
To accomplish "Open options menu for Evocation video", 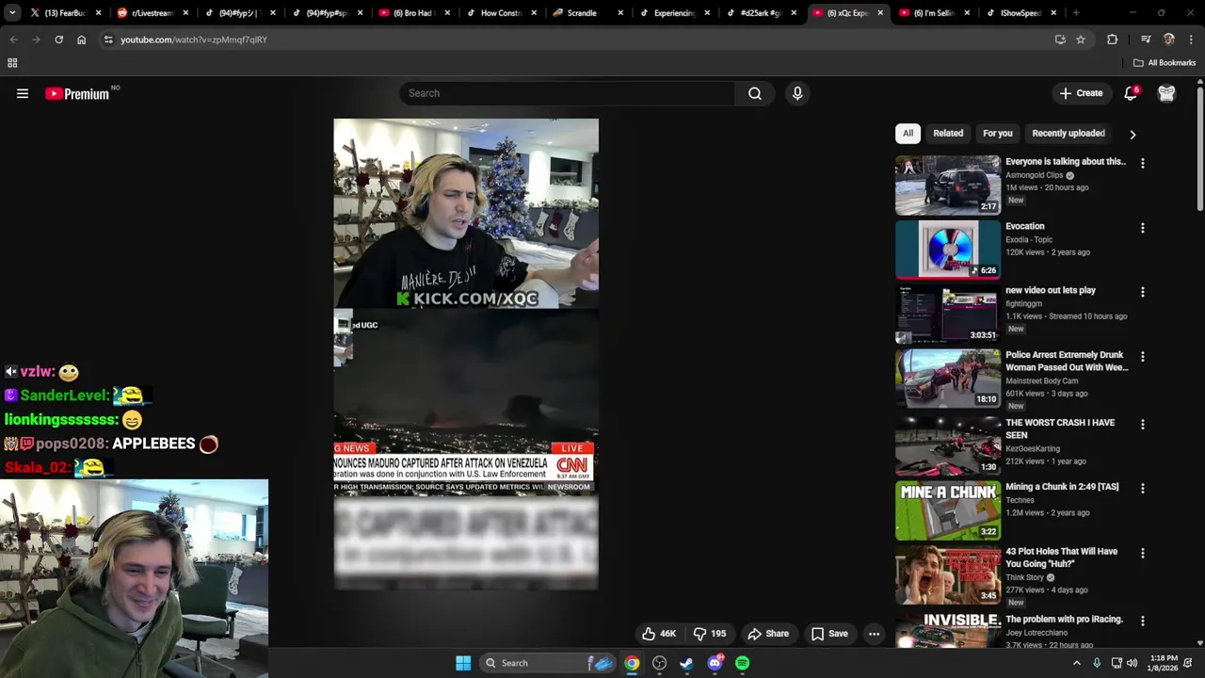I will 1143,228.
